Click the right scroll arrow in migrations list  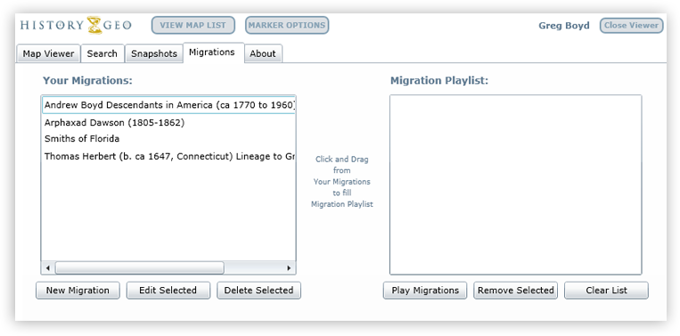point(289,268)
